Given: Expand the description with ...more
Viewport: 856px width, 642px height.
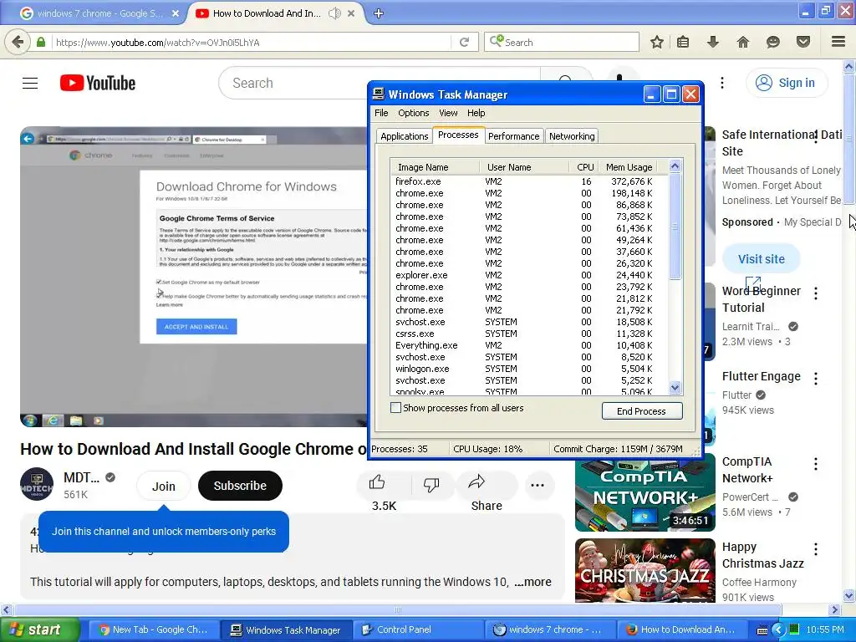Looking at the screenshot, I should pos(532,582).
